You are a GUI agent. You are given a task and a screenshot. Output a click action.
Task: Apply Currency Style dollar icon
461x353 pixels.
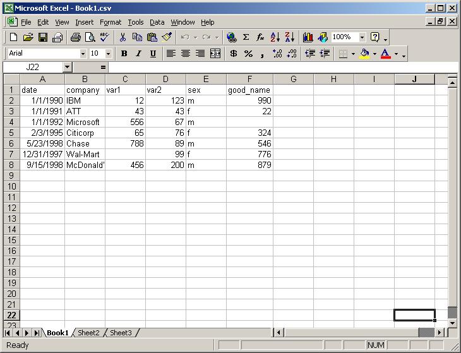click(x=234, y=54)
